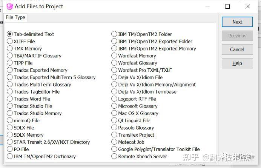
Task: Maximize the Add Files to Project dialog
Action: click(227, 6)
